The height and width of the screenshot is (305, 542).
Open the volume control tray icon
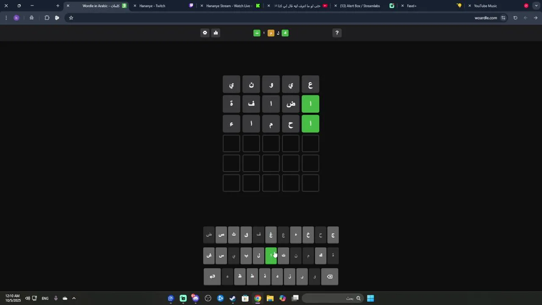tap(28, 298)
